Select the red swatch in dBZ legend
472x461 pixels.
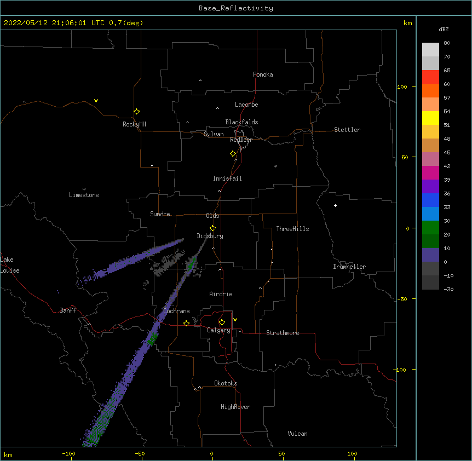[x=430, y=77]
